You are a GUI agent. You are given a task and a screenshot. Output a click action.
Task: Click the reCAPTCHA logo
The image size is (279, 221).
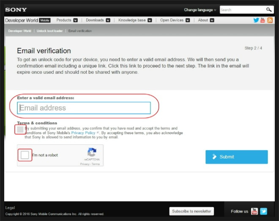[x=92, y=152]
